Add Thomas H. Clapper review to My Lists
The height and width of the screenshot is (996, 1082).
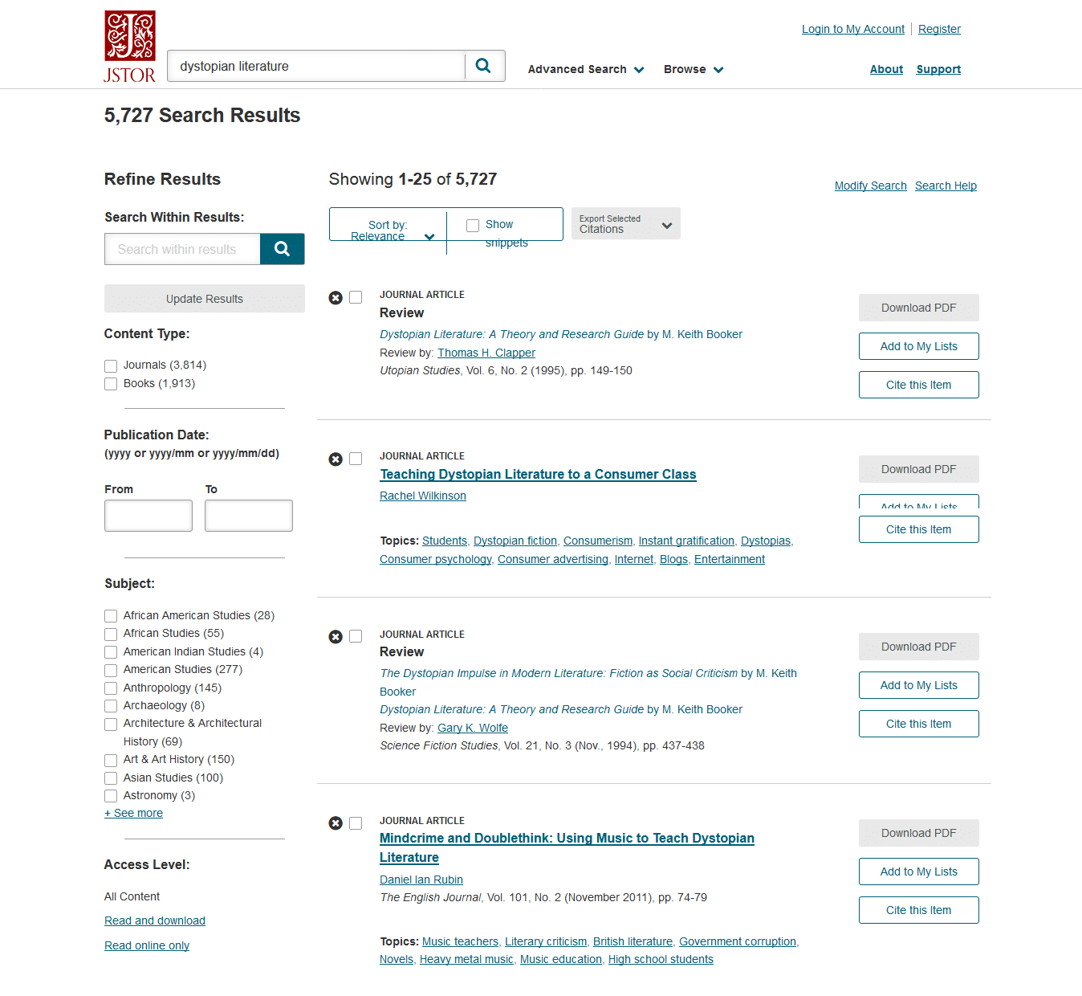pyautogui.click(x=919, y=346)
